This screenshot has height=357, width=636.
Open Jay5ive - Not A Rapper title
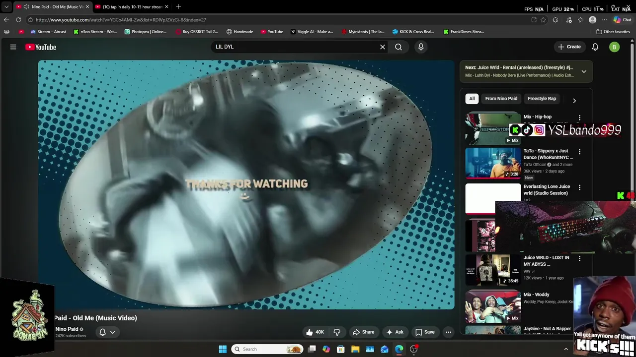tap(547, 329)
